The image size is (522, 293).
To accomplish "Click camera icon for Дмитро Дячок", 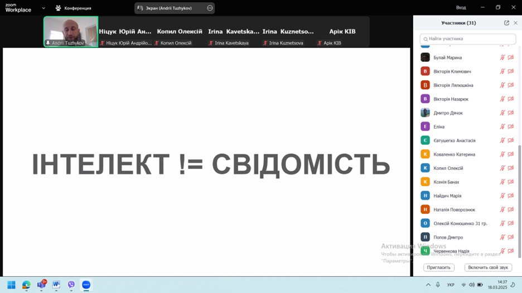I will [x=511, y=113].
